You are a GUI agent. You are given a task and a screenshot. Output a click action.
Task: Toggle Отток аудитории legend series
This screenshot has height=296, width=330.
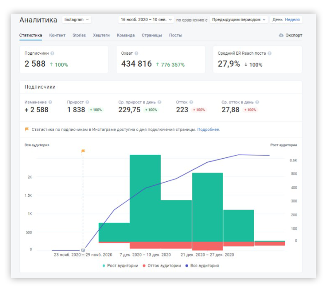pos(162,266)
